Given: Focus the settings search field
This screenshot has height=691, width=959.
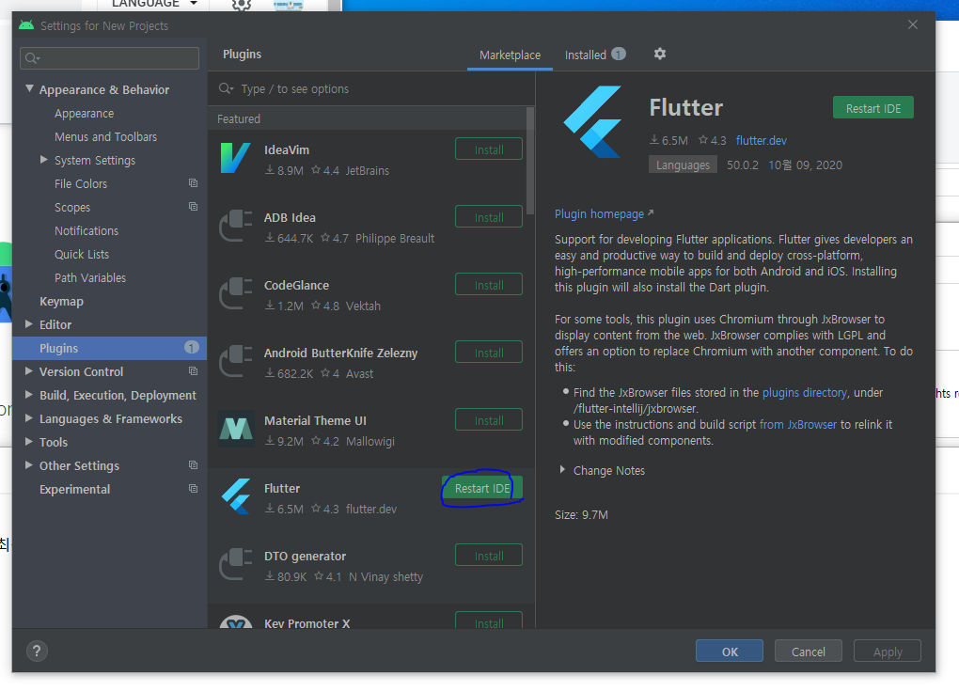Looking at the screenshot, I should coord(109,58).
